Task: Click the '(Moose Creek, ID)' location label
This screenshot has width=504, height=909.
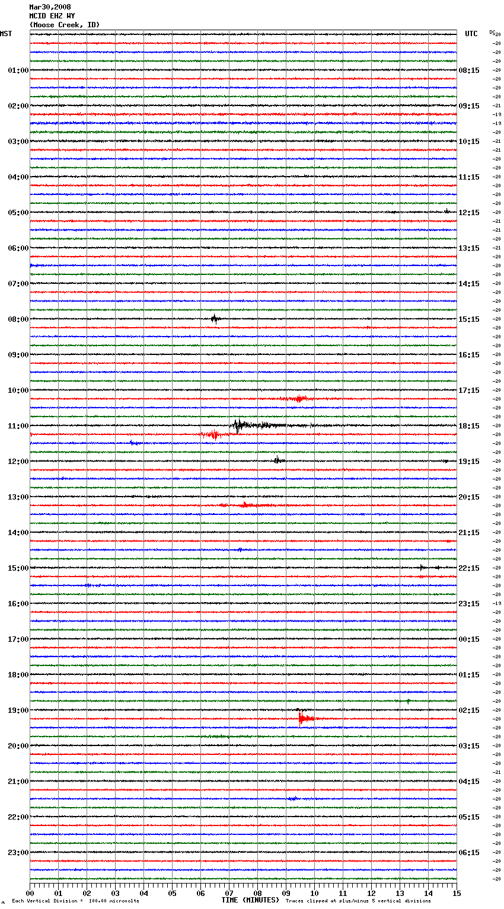Action: tap(65, 25)
